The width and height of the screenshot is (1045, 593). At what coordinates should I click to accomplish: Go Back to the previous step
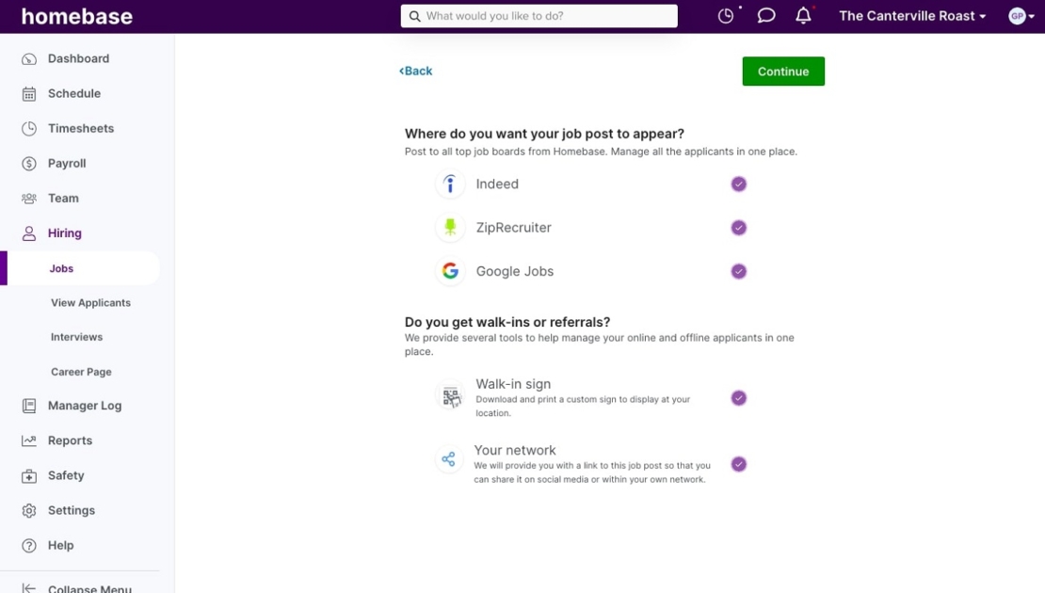coord(415,70)
